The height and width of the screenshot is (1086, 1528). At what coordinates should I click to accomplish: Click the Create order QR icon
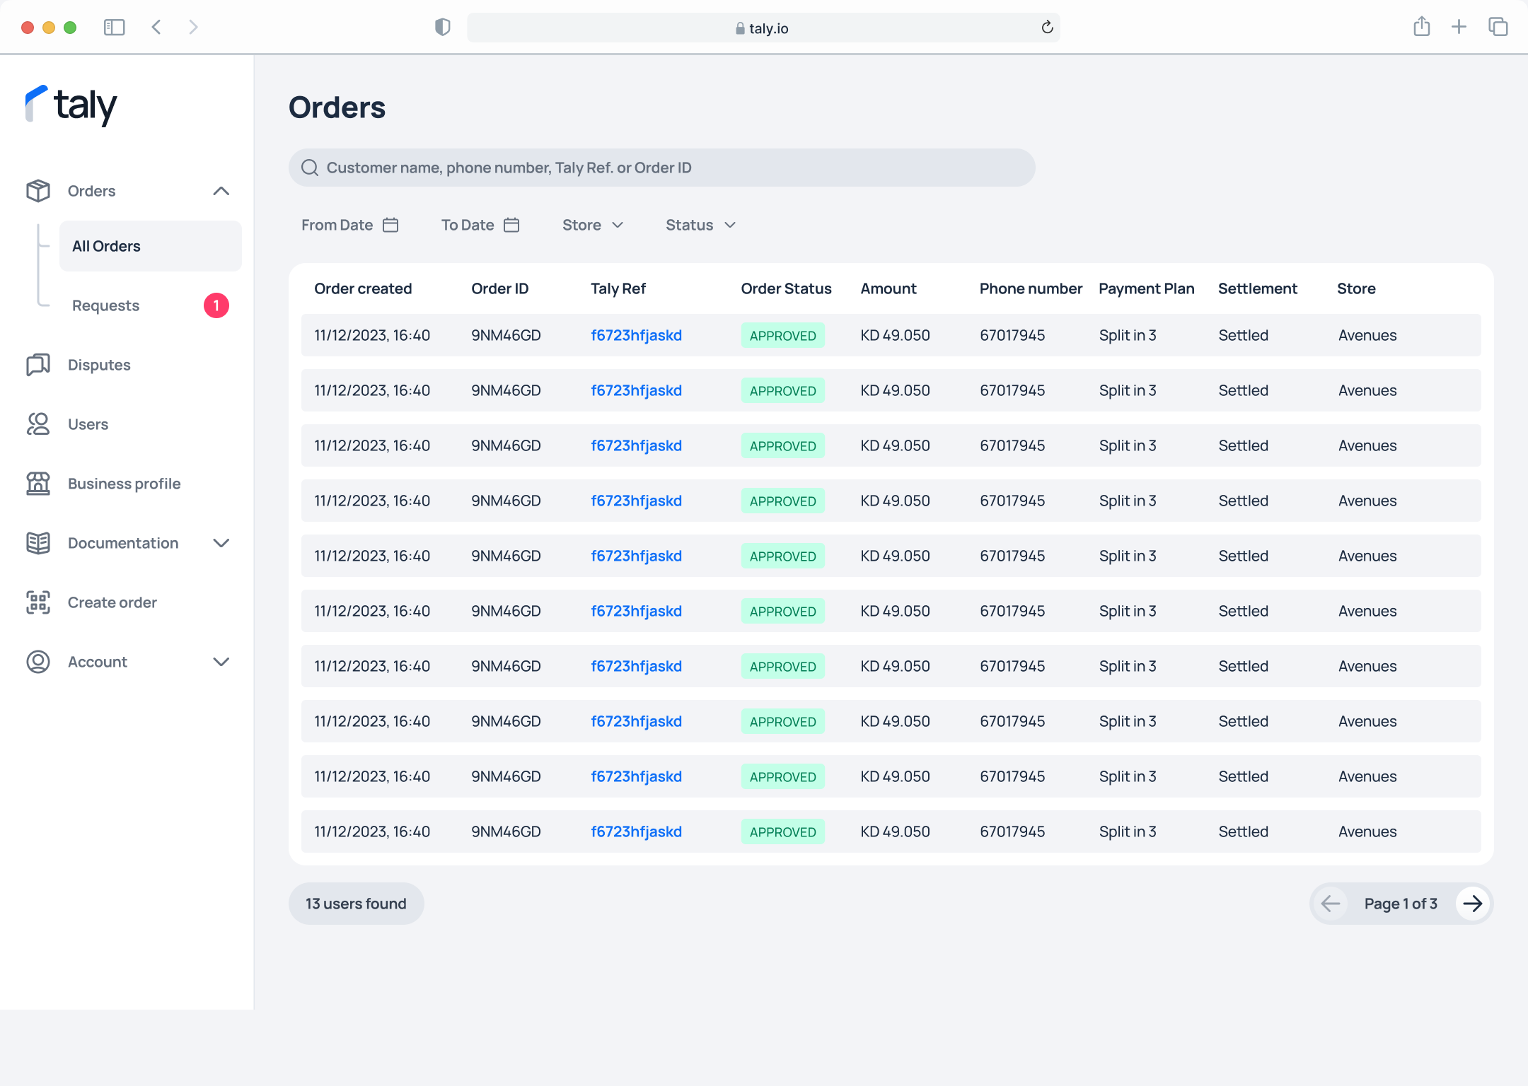(x=38, y=602)
